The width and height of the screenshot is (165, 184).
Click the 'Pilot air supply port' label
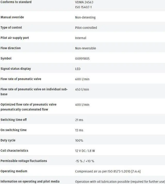[x=15, y=38]
